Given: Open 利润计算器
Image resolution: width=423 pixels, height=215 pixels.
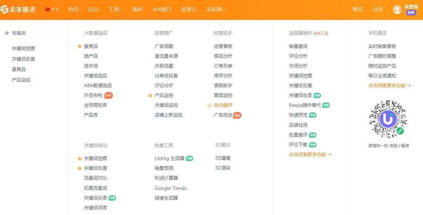Looking at the screenshot, I should tap(166, 178).
